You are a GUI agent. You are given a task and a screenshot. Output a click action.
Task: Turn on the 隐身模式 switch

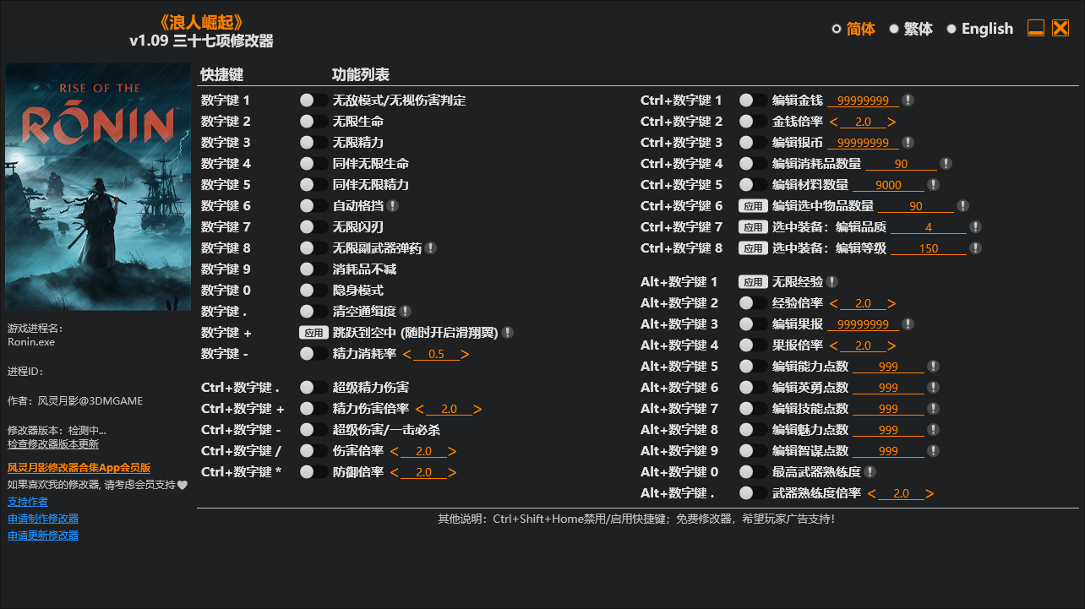314,291
